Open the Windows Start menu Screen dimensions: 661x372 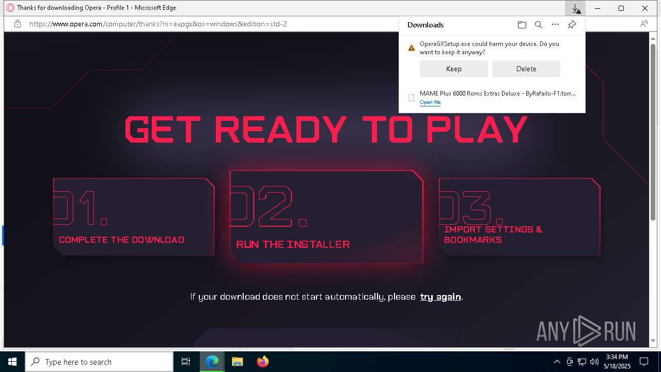pos(12,362)
